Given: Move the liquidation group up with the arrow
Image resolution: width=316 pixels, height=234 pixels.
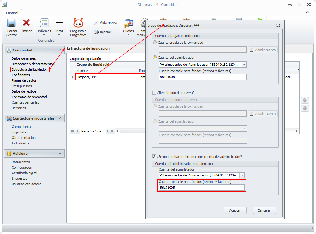Looking at the screenshot, I should pyautogui.click(x=305, y=100).
